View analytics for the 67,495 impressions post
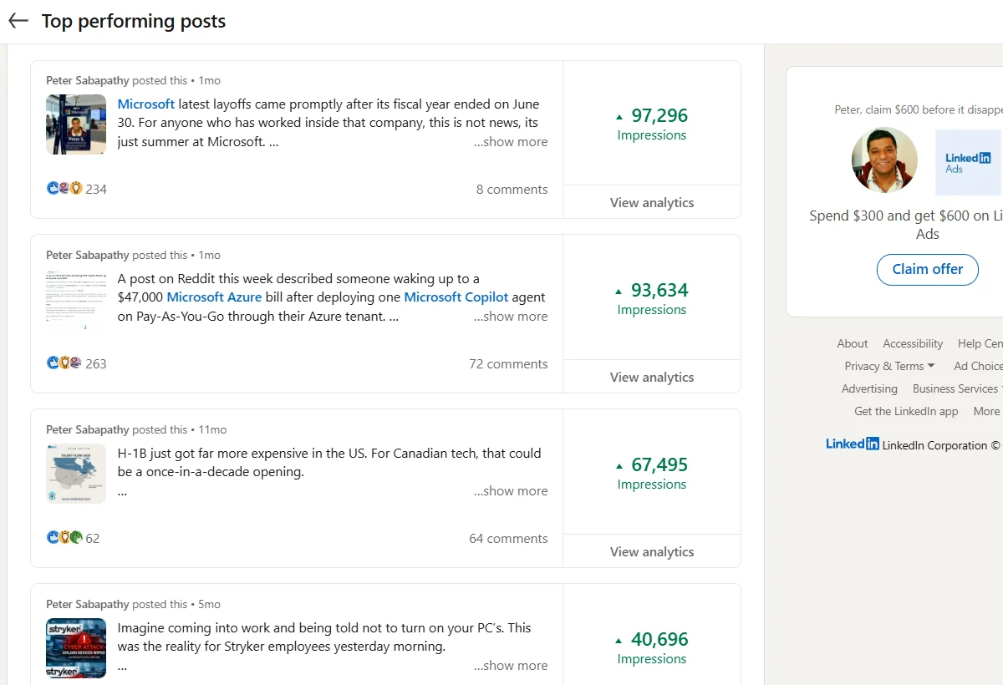 click(652, 551)
